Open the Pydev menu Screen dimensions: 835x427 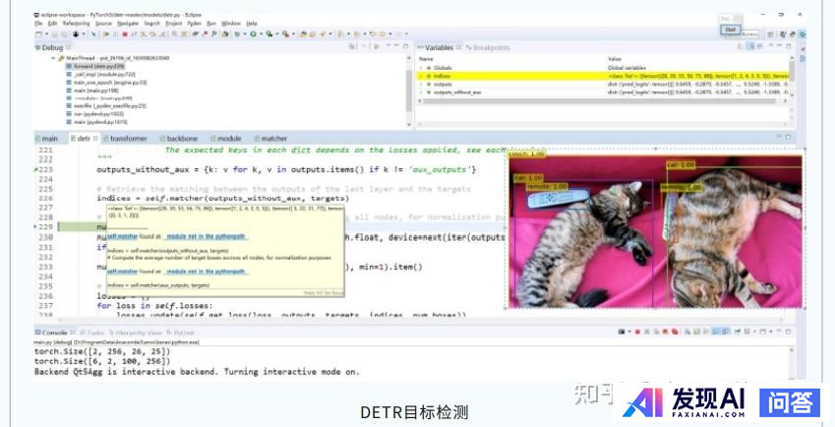195,24
